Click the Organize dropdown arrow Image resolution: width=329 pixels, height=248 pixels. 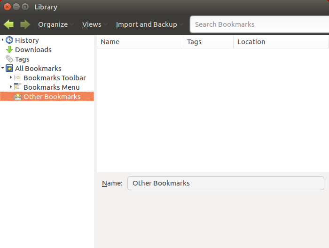point(72,24)
